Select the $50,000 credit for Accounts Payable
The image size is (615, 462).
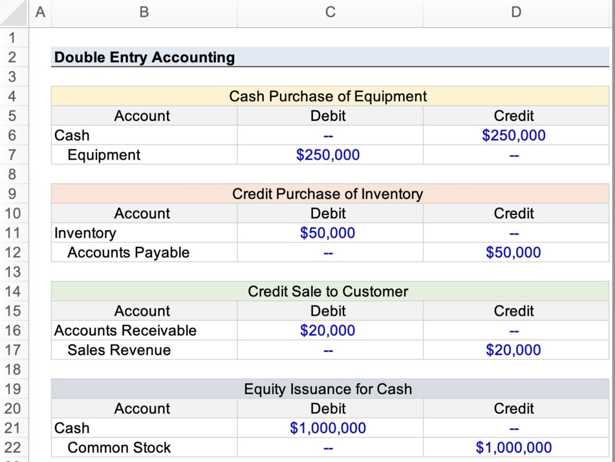pos(517,253)
